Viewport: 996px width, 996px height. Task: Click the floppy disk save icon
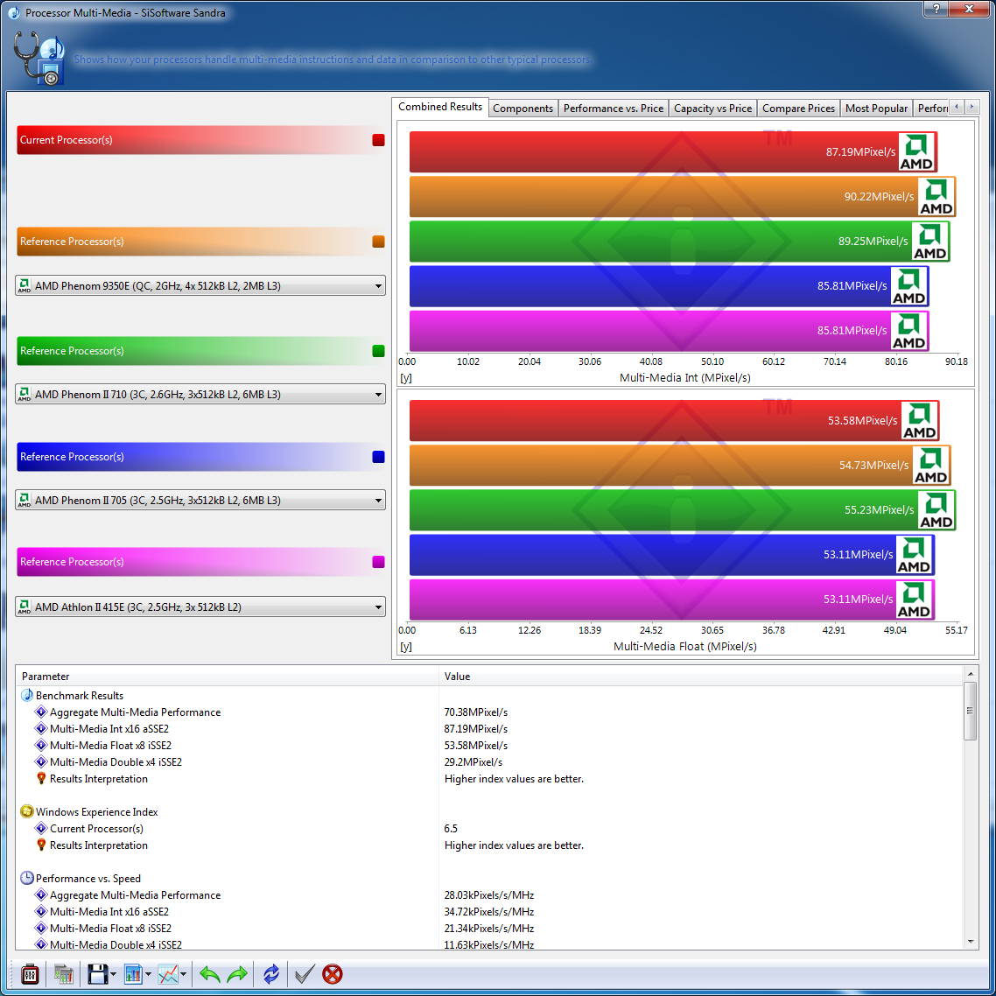98,974
